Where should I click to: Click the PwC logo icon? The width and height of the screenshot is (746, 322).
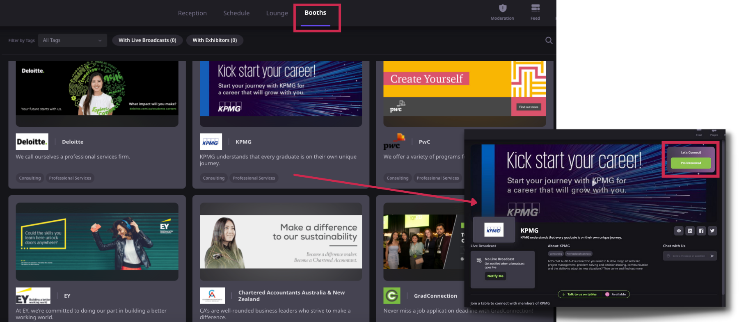tap(394, 142)
